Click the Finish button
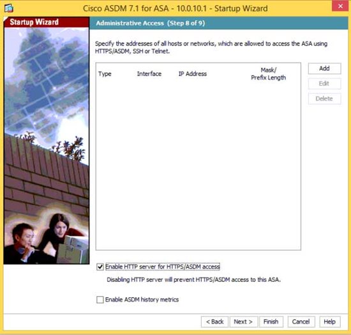Screen dimensions: 351x335 [271, 322]
